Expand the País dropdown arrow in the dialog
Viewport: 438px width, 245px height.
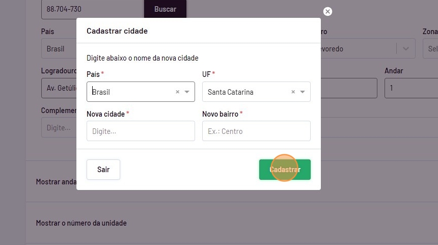(x=187, y=92)
